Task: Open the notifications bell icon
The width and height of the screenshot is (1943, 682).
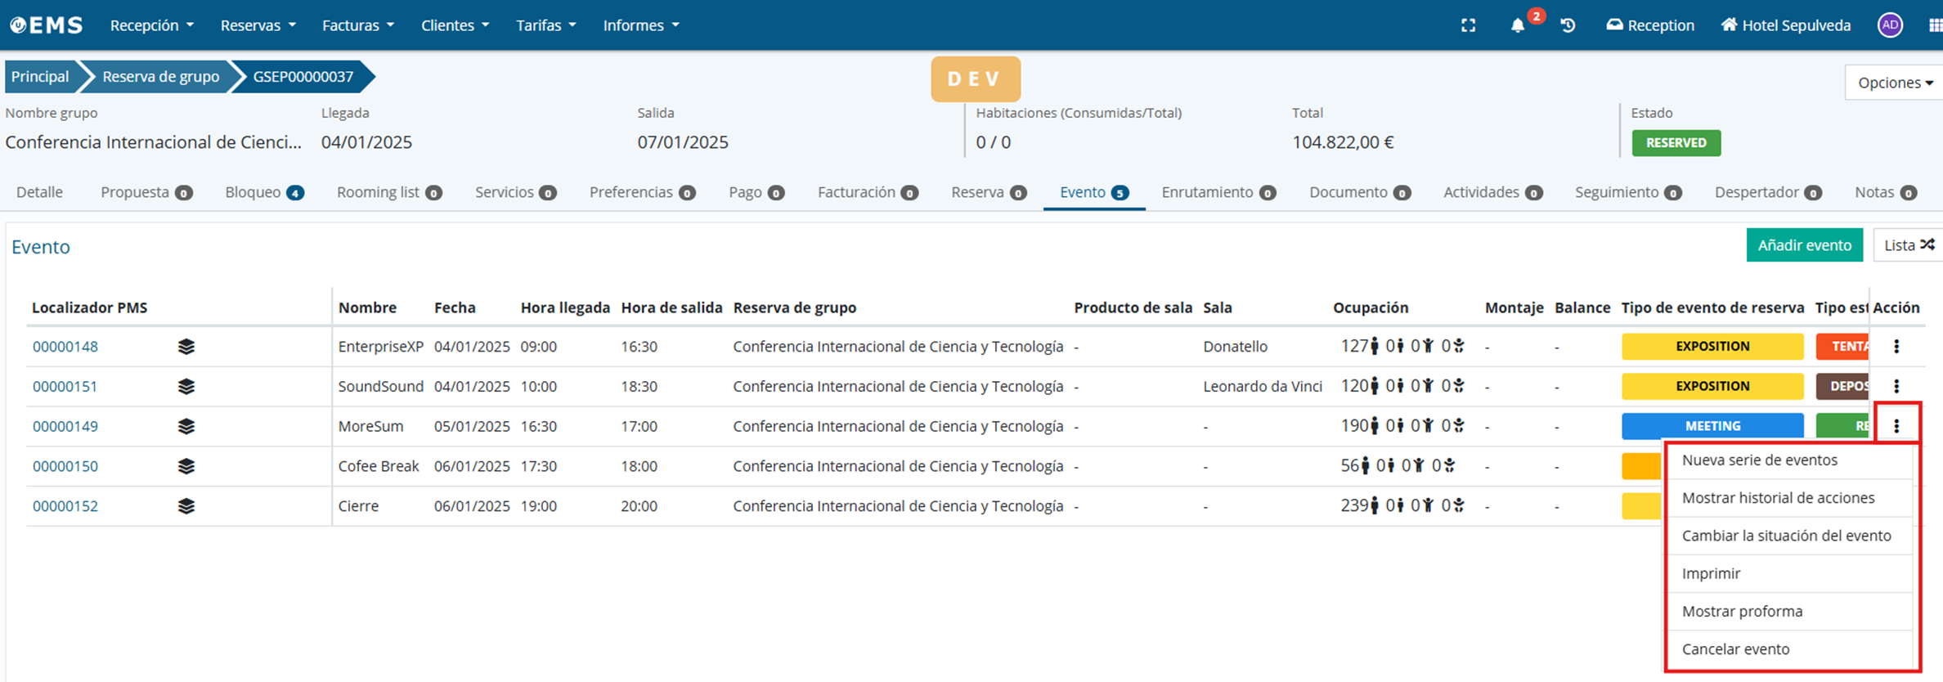Action: 1517,25
